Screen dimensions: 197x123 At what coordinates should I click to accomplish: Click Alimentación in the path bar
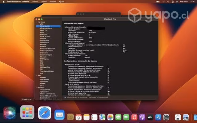tap(103, 97)
